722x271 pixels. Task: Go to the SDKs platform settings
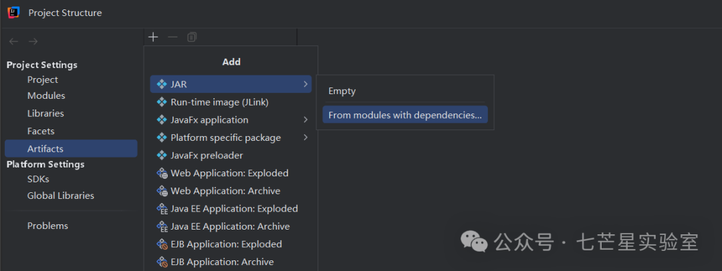pyautogui.click(x=38, y=179)
